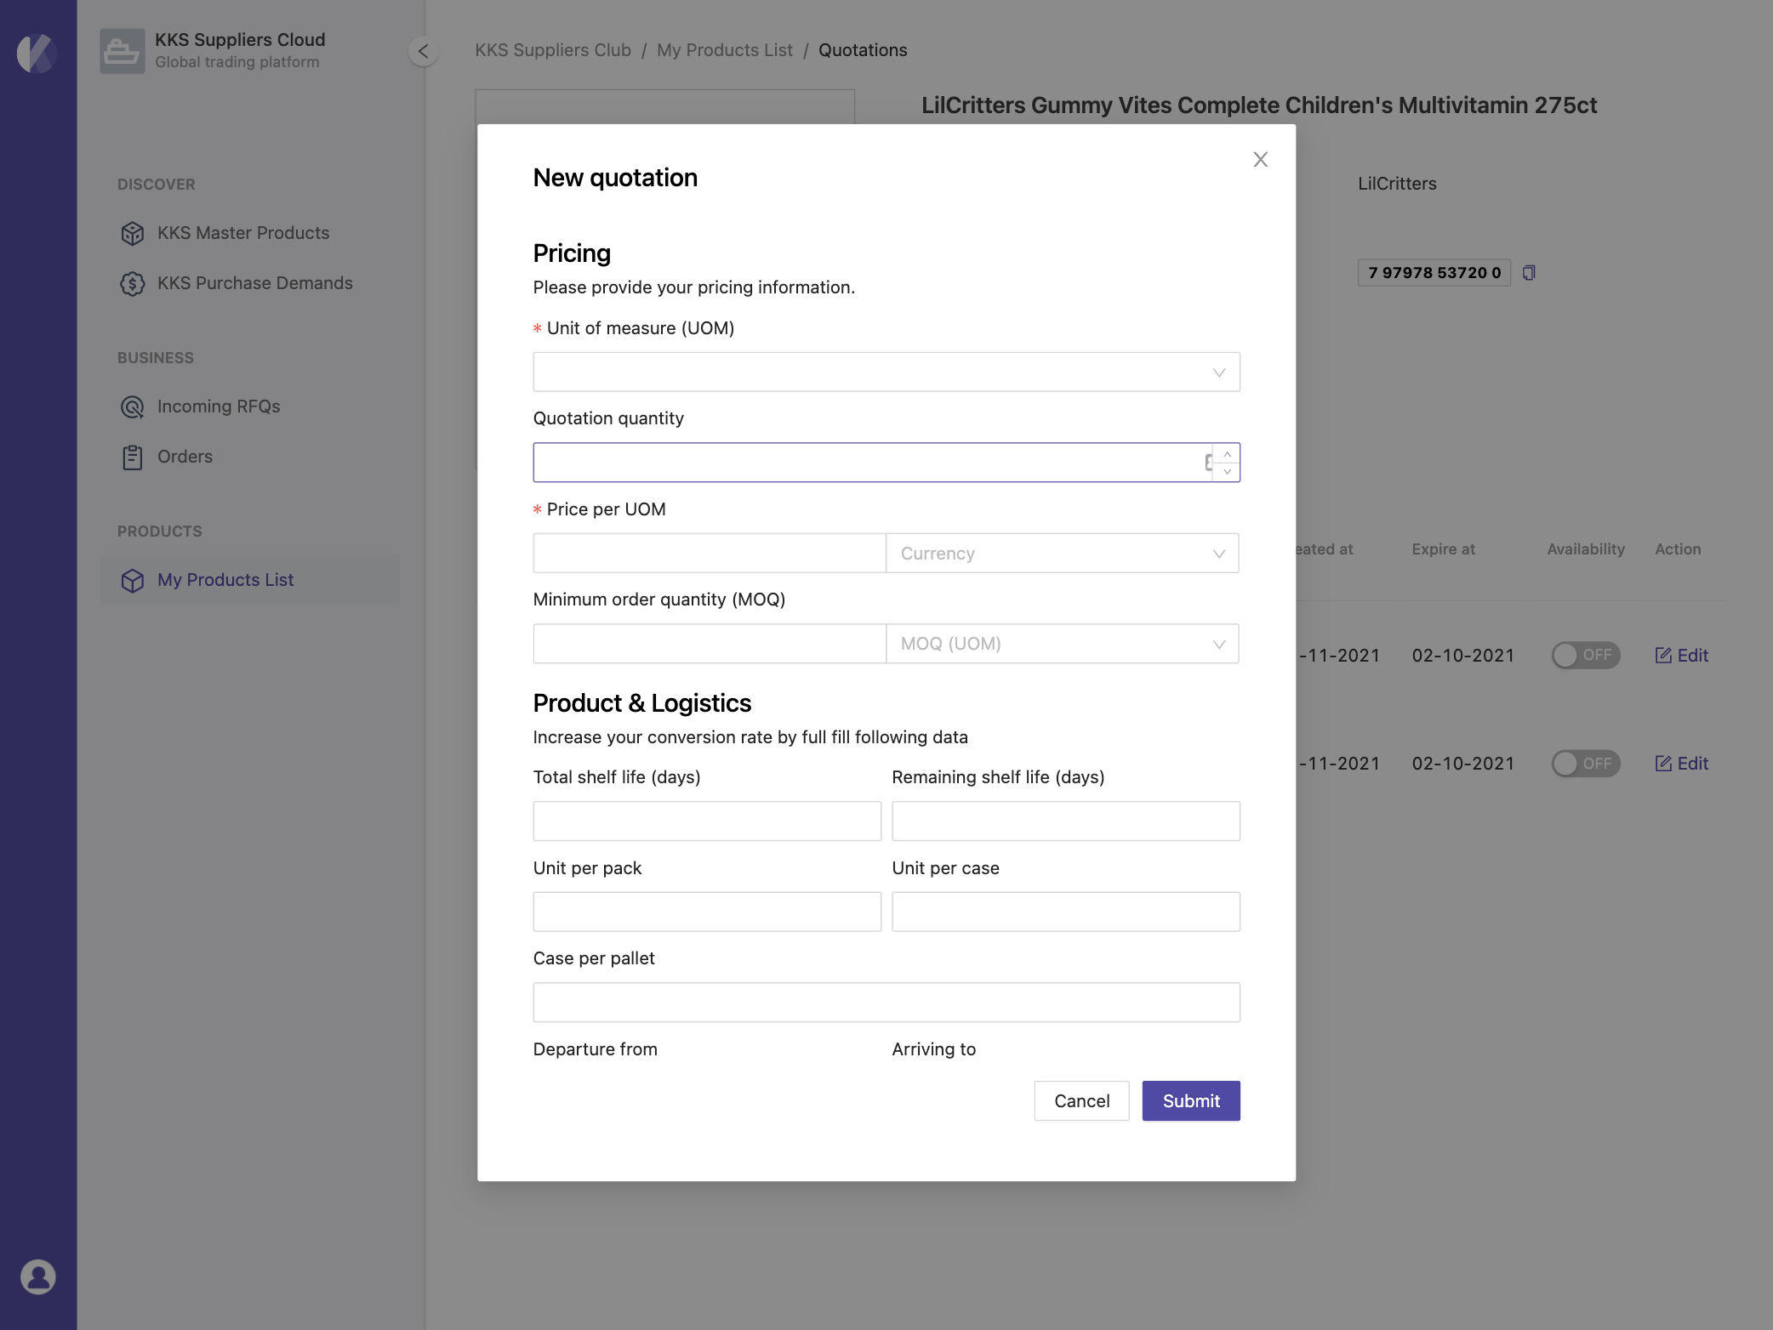Click the Unit per pack field
Screen dimensions: 1773x1330
point(707,912)
